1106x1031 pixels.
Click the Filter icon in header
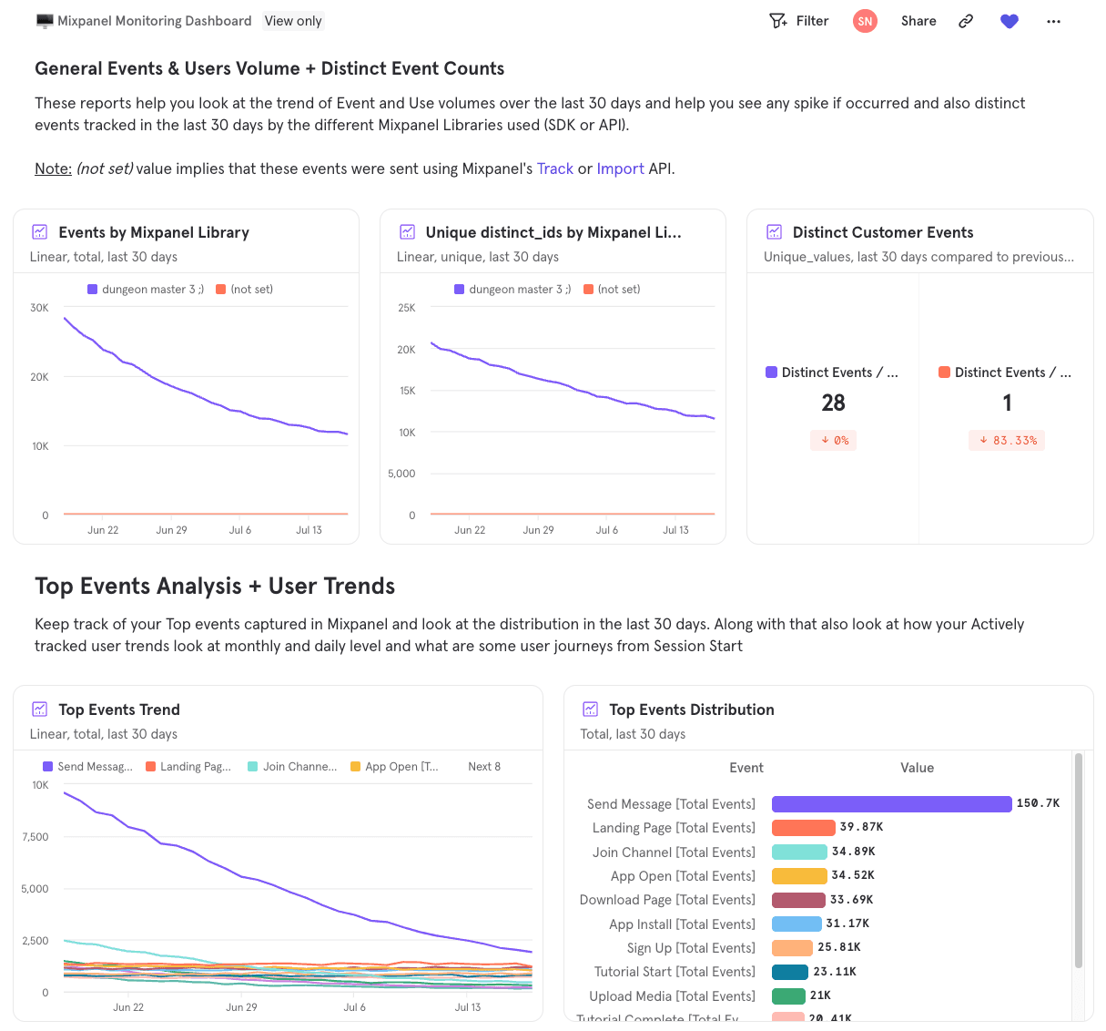click(x=778, y=21)
